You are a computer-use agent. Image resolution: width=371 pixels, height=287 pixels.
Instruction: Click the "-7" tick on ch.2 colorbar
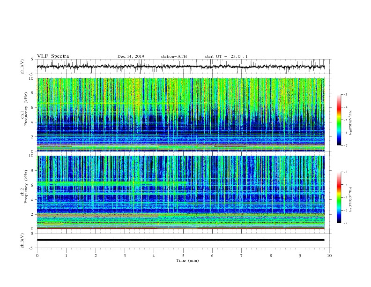[x=345, y=223]
